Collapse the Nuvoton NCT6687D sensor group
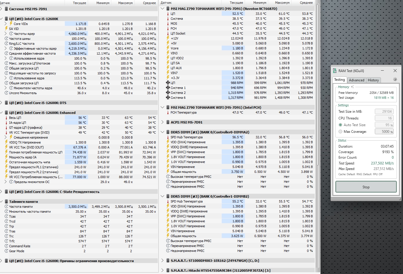This screenshot has width=403, height=274. 162,8
